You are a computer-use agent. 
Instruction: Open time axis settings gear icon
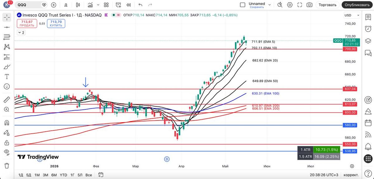tap(352, 166)
